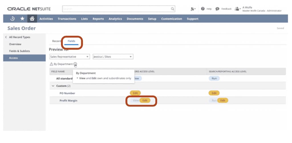The width and height of the screenshot is (292, 143).
Task: Click the Profit Margin field name
Action: (68, 101)
